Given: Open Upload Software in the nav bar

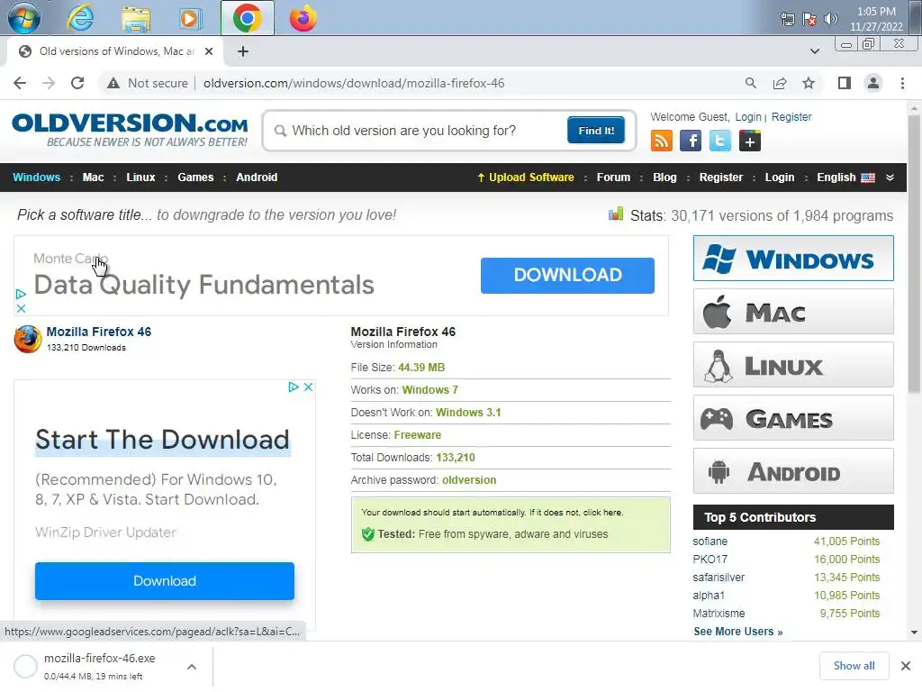Looking at the screenshot, I should pos(526,178).
